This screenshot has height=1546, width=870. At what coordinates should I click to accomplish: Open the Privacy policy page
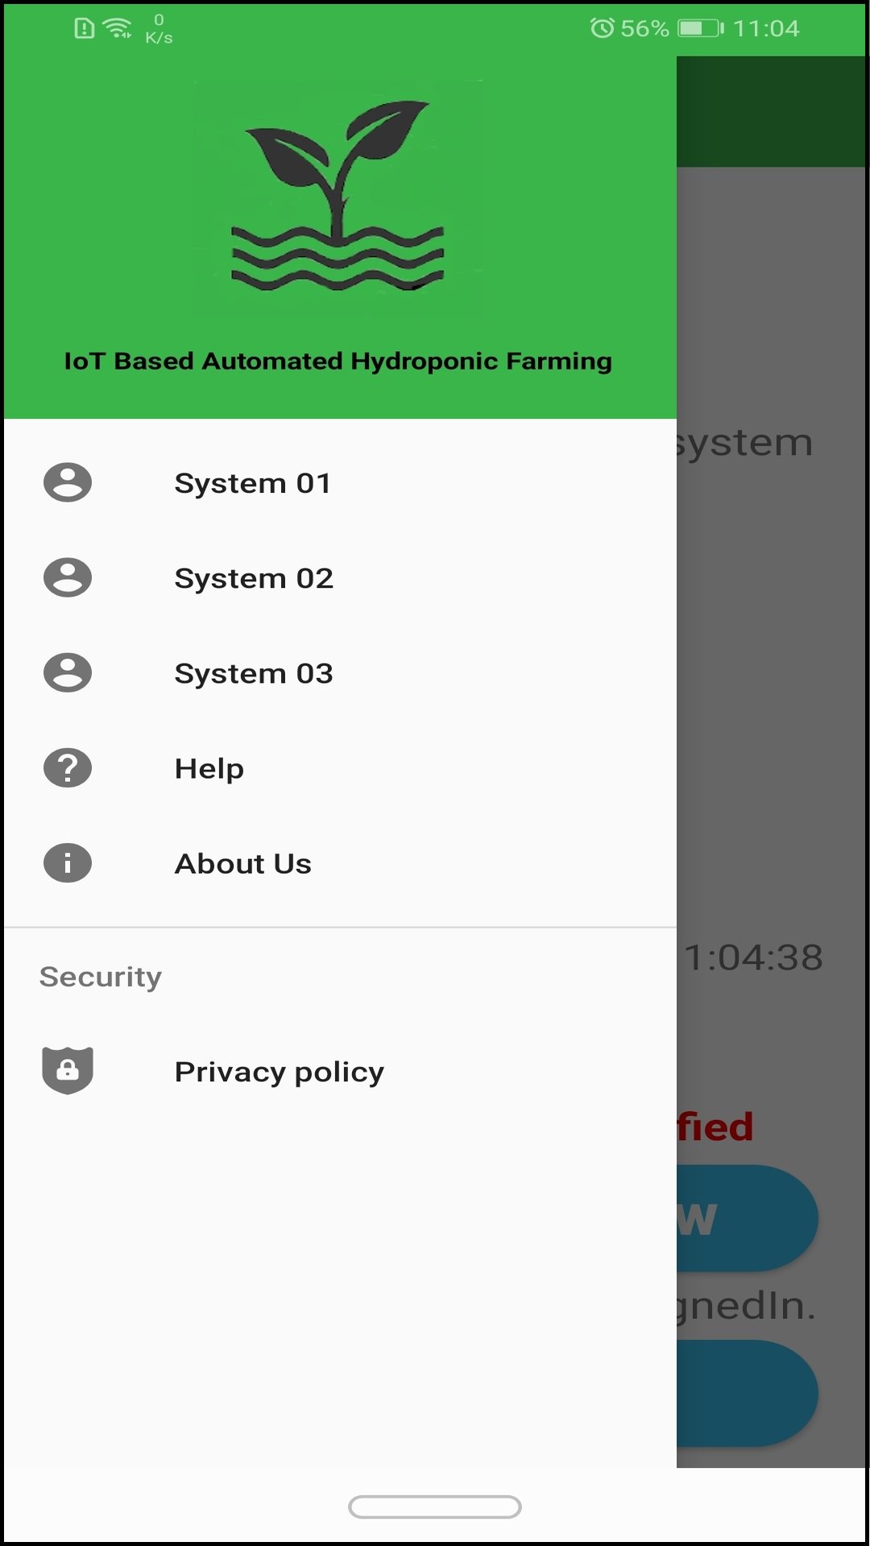[x=280, y=1070]
